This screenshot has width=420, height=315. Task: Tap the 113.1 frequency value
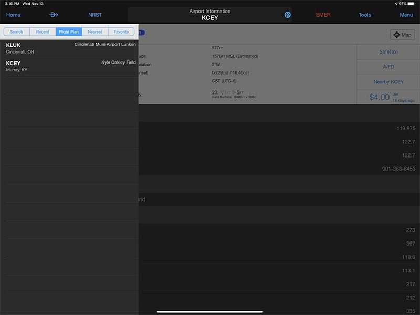(408, 270)
